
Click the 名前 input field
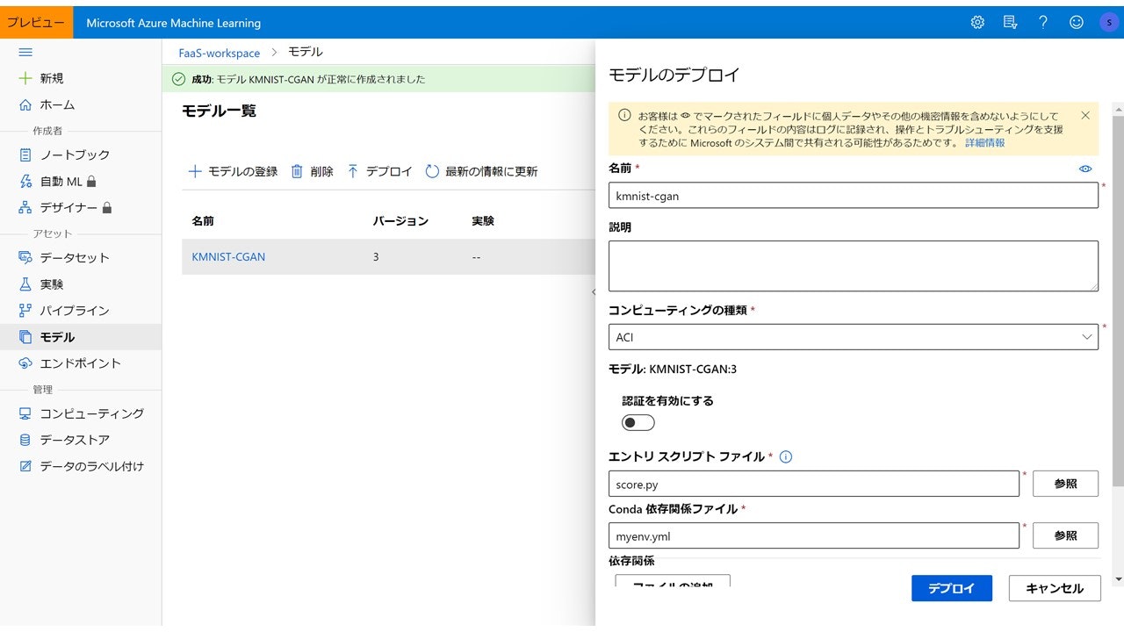[x=854, y=196]
